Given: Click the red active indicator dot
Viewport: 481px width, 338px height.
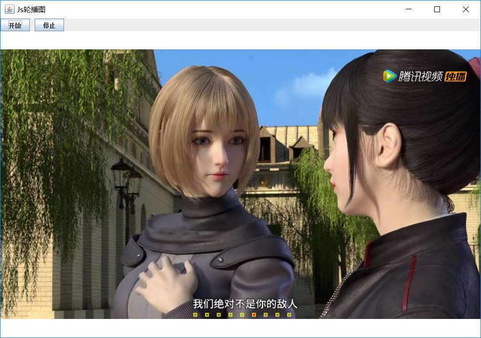Looking at the screenshot, I should (254, 315).
